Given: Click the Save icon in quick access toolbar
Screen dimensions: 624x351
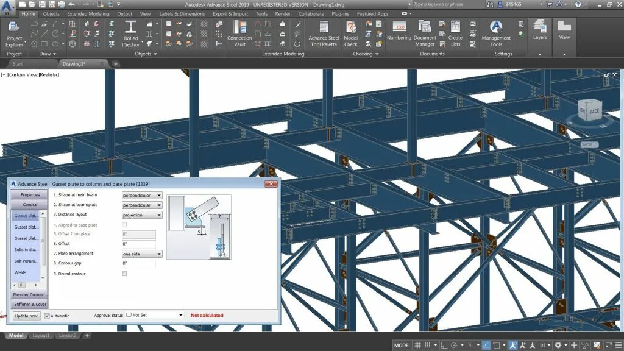Looking at the screenshot, I should coord(42,4).
